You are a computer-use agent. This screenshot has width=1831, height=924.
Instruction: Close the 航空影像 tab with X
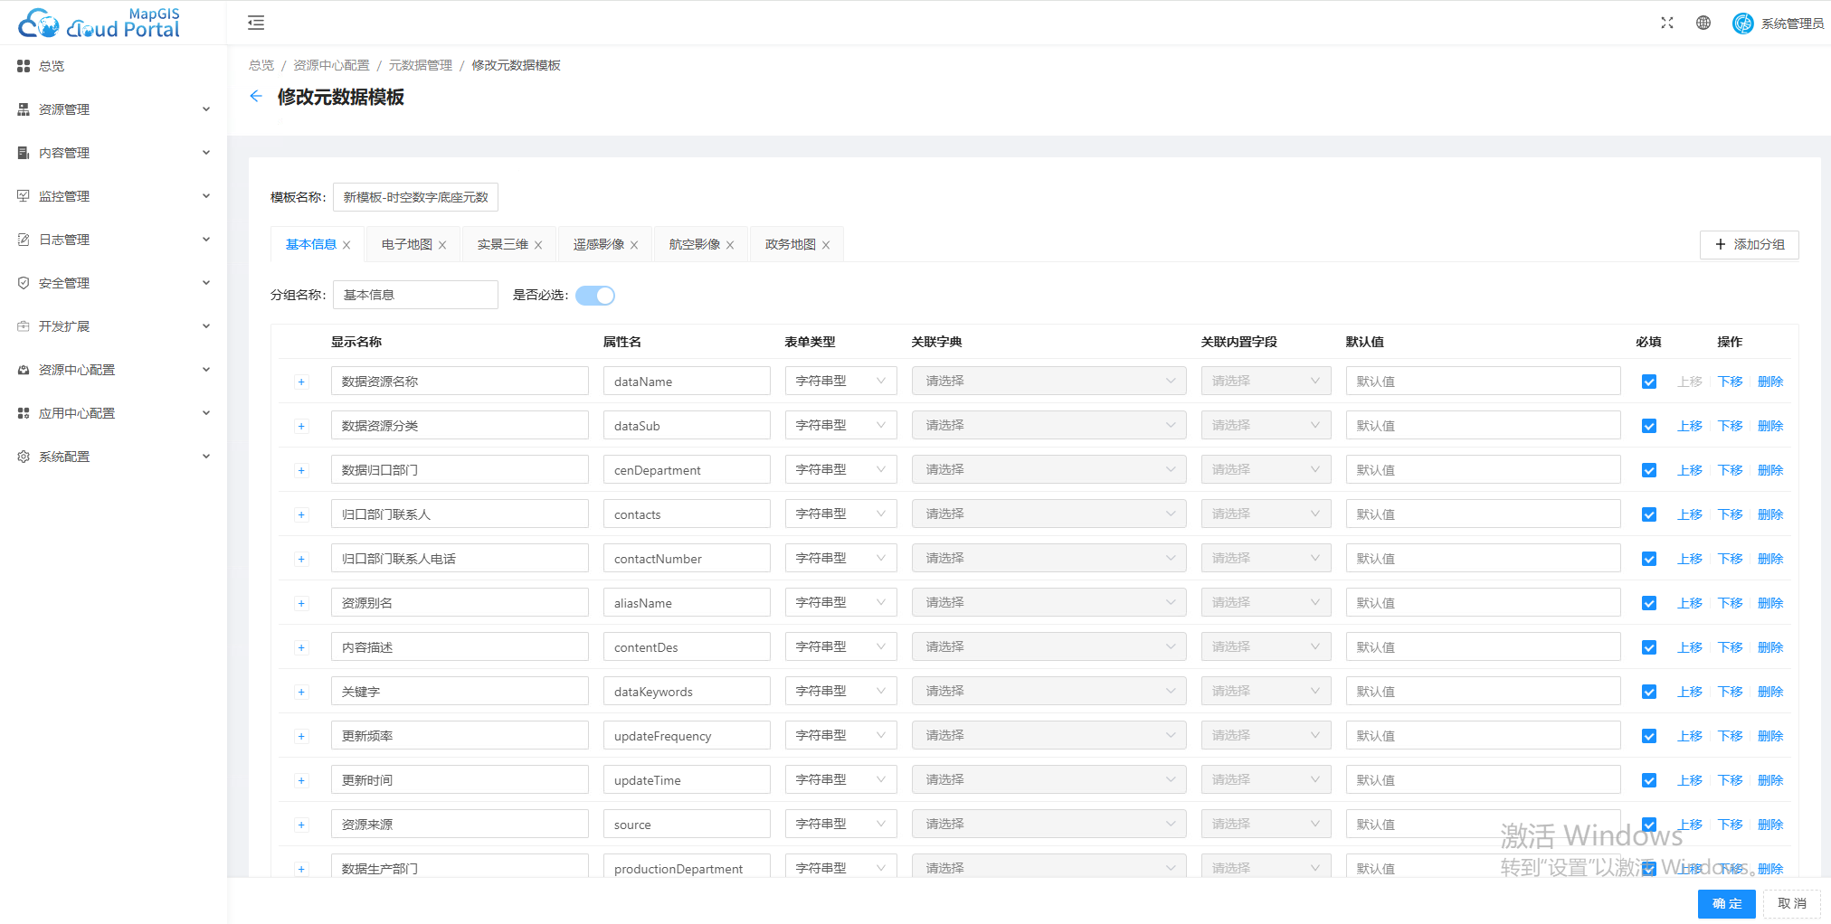click(730, 245)
